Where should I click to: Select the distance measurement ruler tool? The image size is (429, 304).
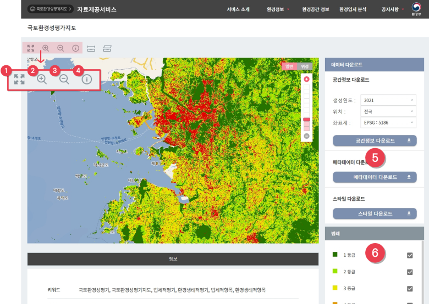91,49
